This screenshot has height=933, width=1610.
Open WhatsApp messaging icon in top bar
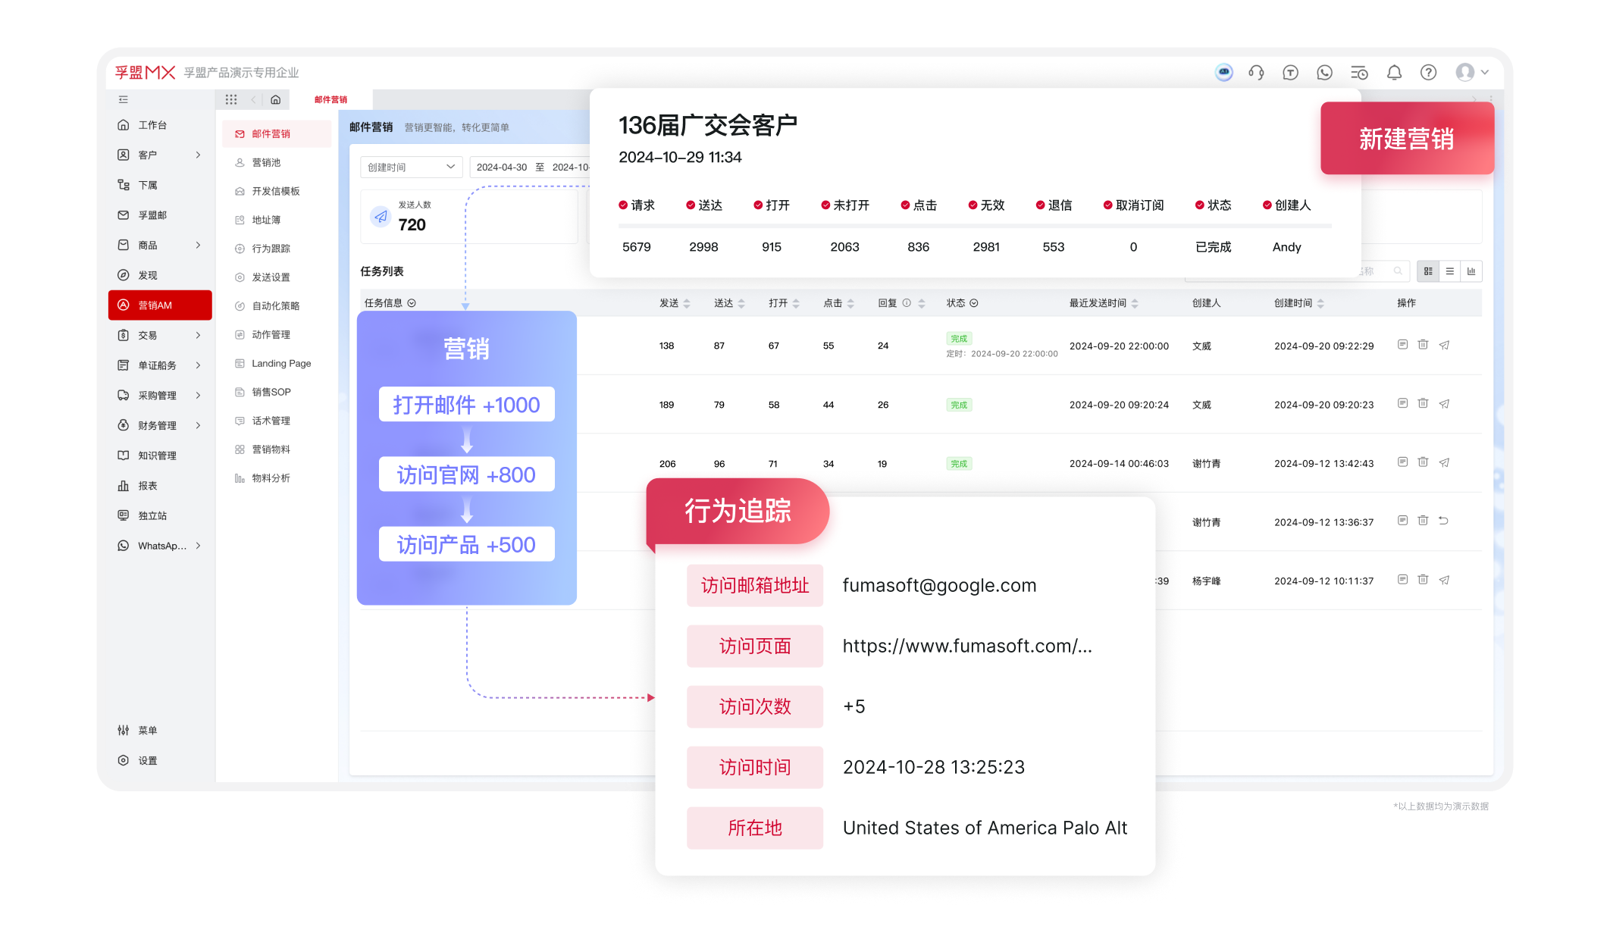[1324, 73]
